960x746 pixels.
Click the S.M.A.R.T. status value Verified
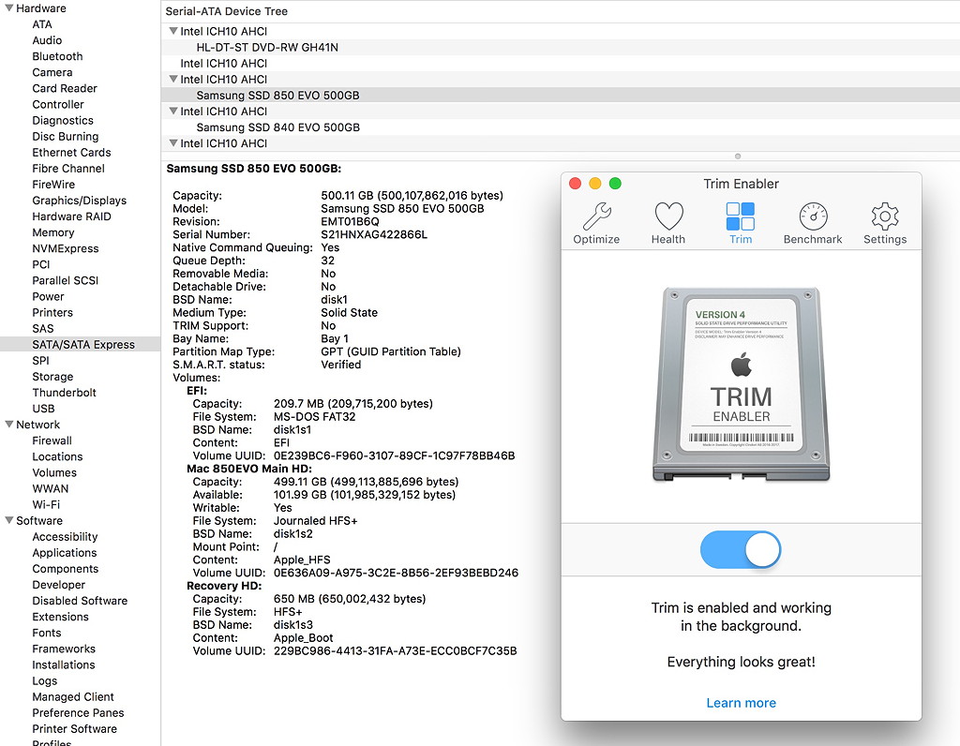coord(341,365)
